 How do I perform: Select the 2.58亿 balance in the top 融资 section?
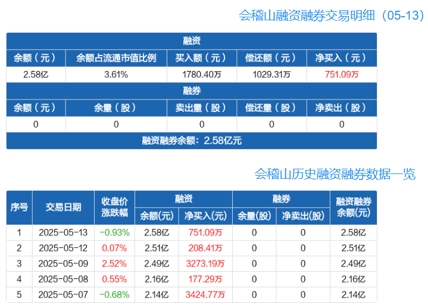tap(36, 75)
